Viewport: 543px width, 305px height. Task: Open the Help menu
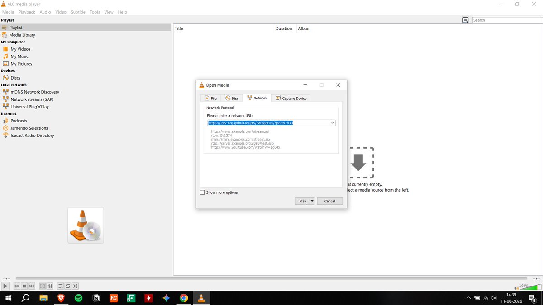pyautogui.click(x=123, y=12)
